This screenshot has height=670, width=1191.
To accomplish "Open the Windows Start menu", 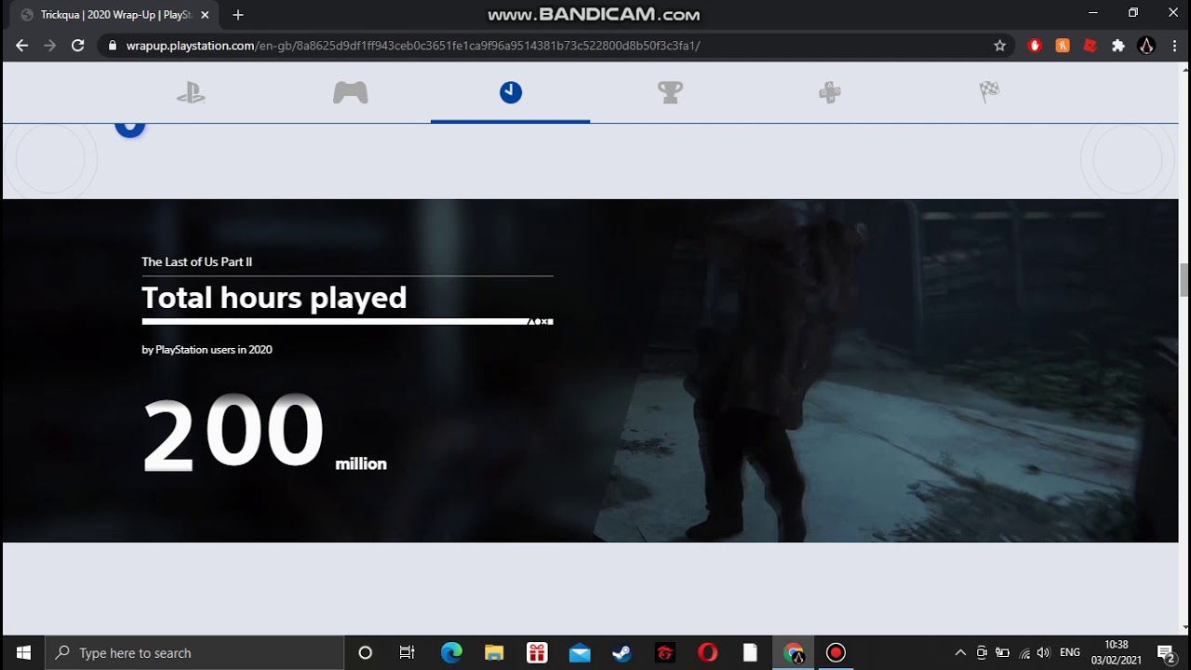I will pyautogui.click(x=22, y=652).
